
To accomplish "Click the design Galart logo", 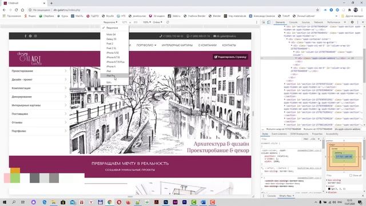I will point(30,58).
